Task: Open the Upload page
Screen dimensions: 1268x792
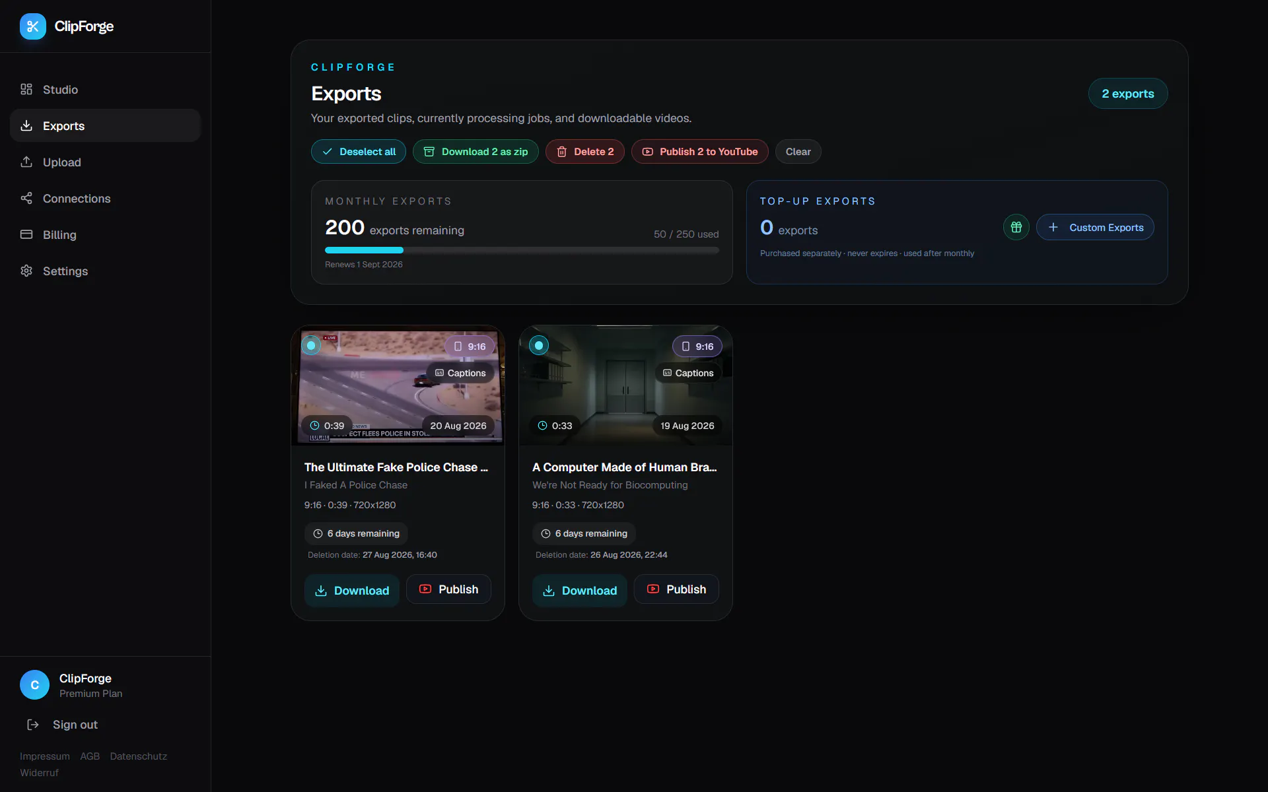Action: pyautogui.click(x=105, y=162)
